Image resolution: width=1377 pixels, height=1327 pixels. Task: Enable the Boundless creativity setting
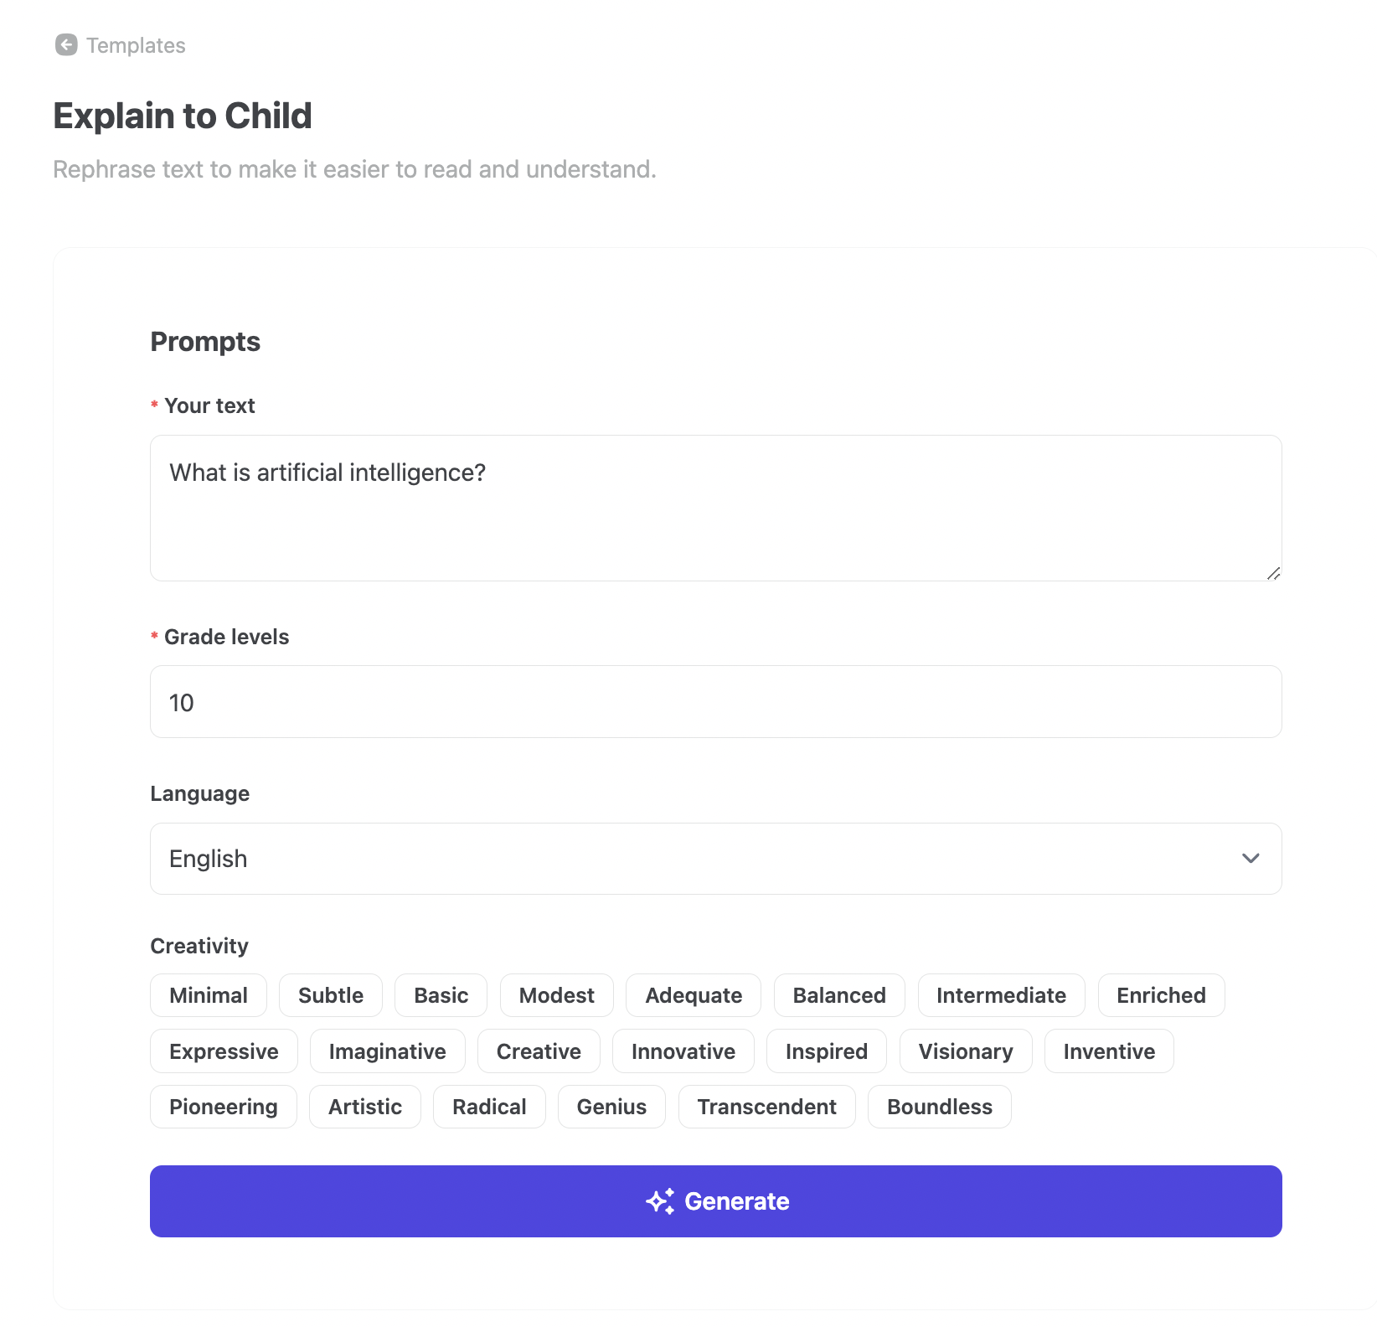click(939, 1106)
